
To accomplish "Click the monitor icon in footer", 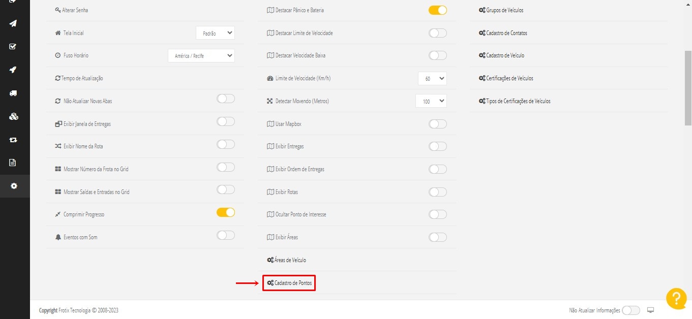I will click(650, 310).
